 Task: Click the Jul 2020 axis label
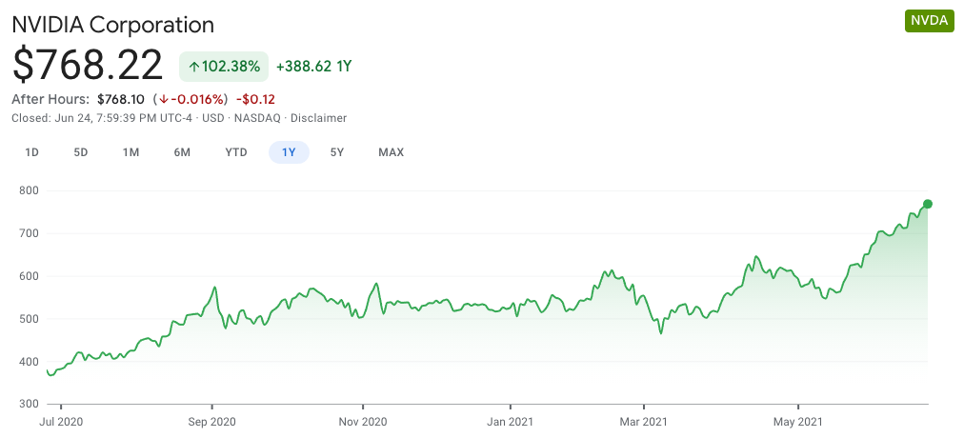[x=62, y=422]
